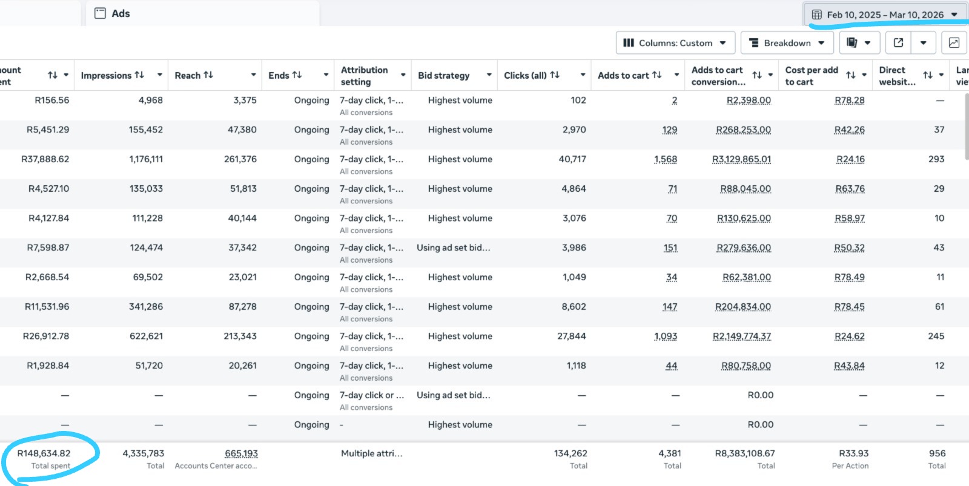Viewport: 969px width, 486px height.
Task: Open the date range picker
Action: [885, 15]
